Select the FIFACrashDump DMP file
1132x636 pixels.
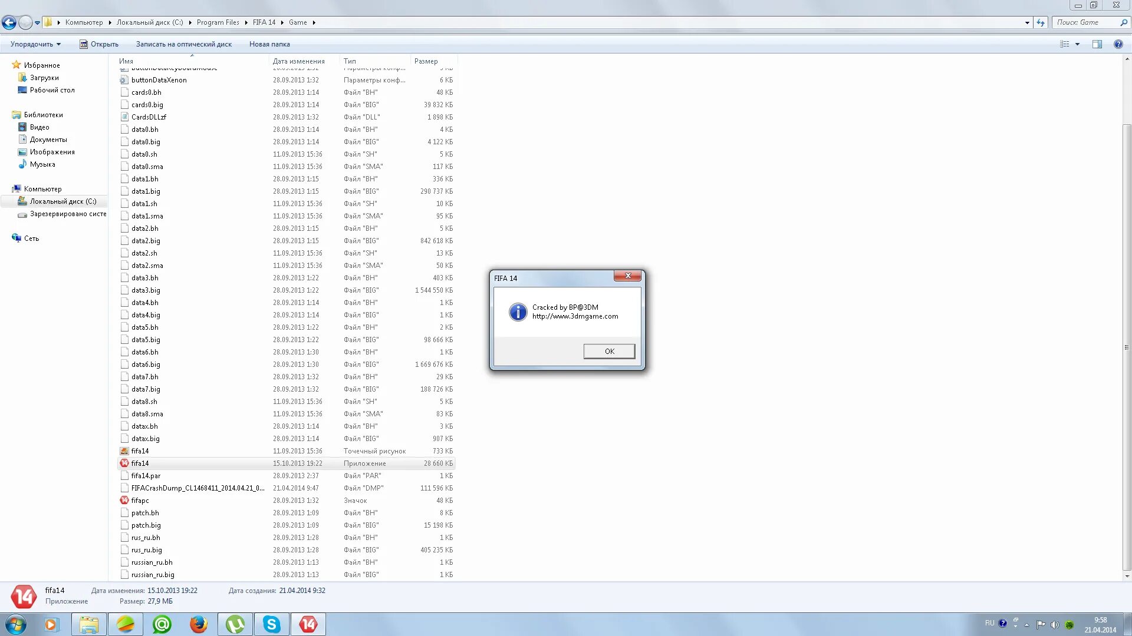(x=198, y=488)
